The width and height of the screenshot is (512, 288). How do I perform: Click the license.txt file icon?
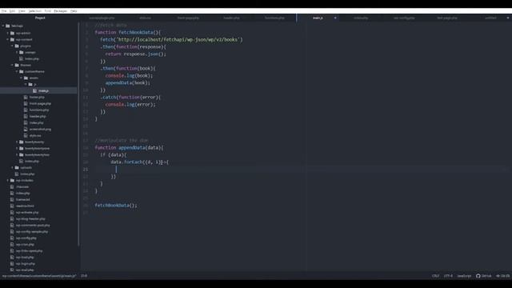pos(12,199)
